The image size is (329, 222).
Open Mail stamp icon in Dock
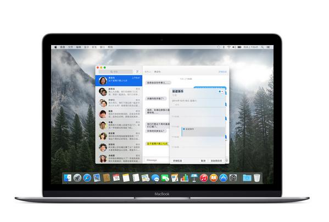tap(97, 178)
